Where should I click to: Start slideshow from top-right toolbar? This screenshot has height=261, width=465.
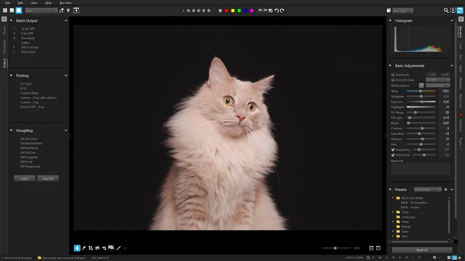[x=453, y=10]
